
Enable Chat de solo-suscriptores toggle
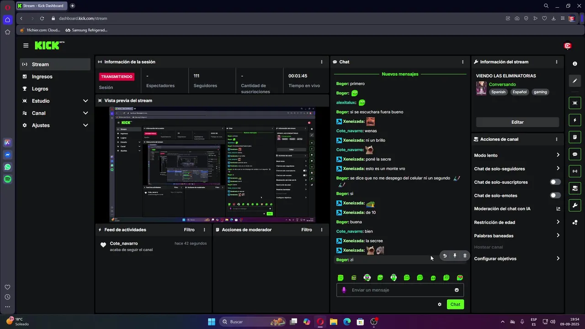[555, 182]
